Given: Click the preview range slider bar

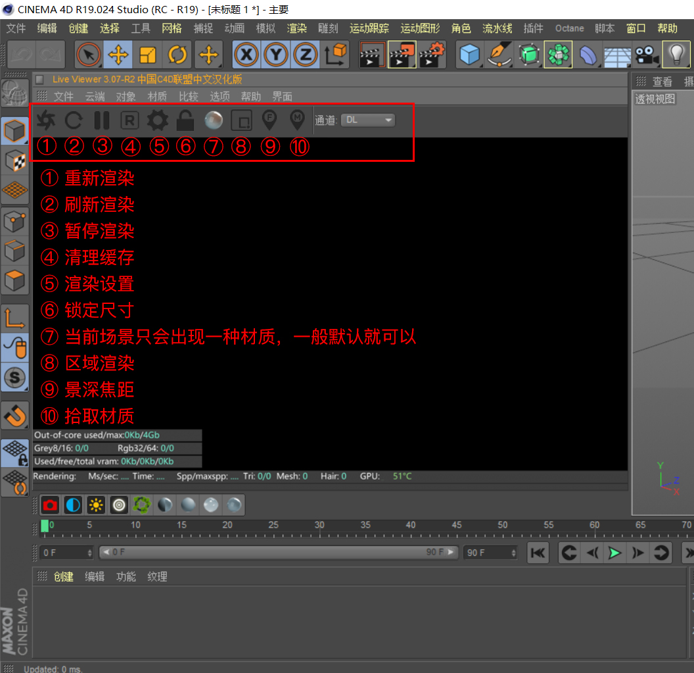Looking at the screenshot, I should point(279,553).
